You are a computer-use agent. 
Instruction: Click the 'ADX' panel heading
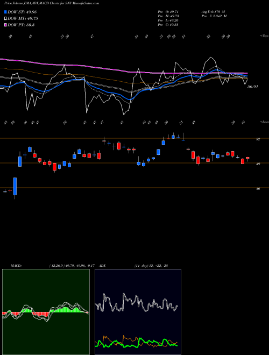click(x=103, y=266)
